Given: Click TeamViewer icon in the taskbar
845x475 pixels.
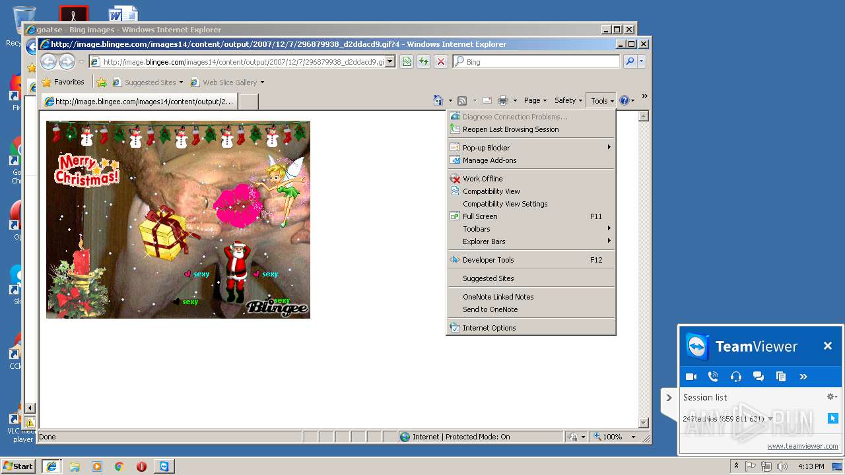Looking at the screenshot, I should pyautogui.click(x=164, y=466).
